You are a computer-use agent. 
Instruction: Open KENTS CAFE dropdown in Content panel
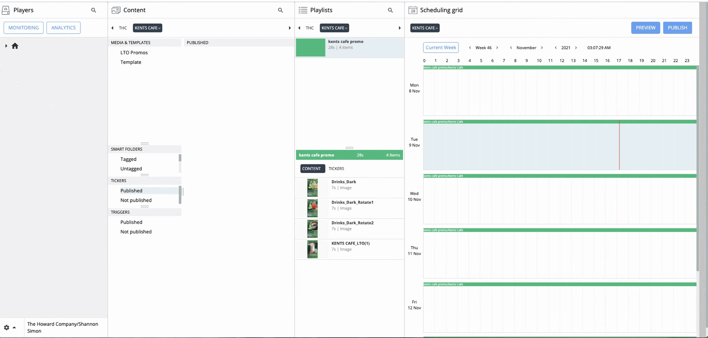coord(147,28)
